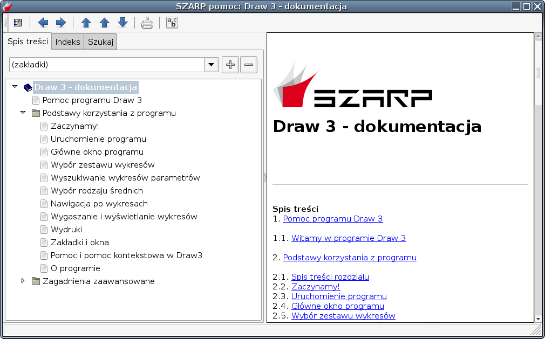The height and width of the screenshot is (339, 545).
Task: Click the vertical scrollbar thumb in content
Action: click(x=539, y=73)
